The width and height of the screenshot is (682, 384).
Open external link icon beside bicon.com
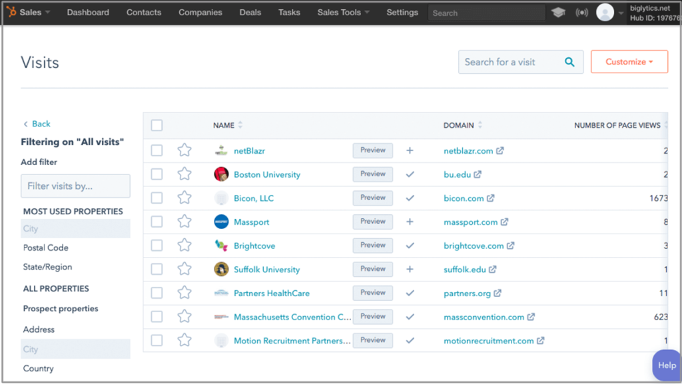click(491, 198)
